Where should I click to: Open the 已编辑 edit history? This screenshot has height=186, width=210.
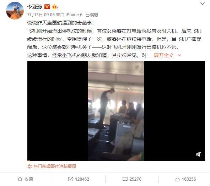92,15
